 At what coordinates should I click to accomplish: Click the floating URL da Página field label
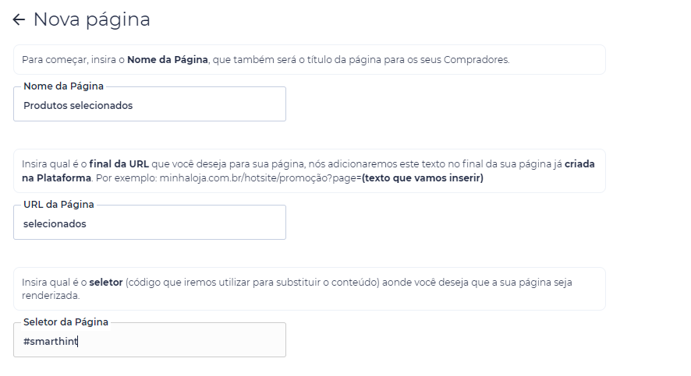[x=58, y=205]
